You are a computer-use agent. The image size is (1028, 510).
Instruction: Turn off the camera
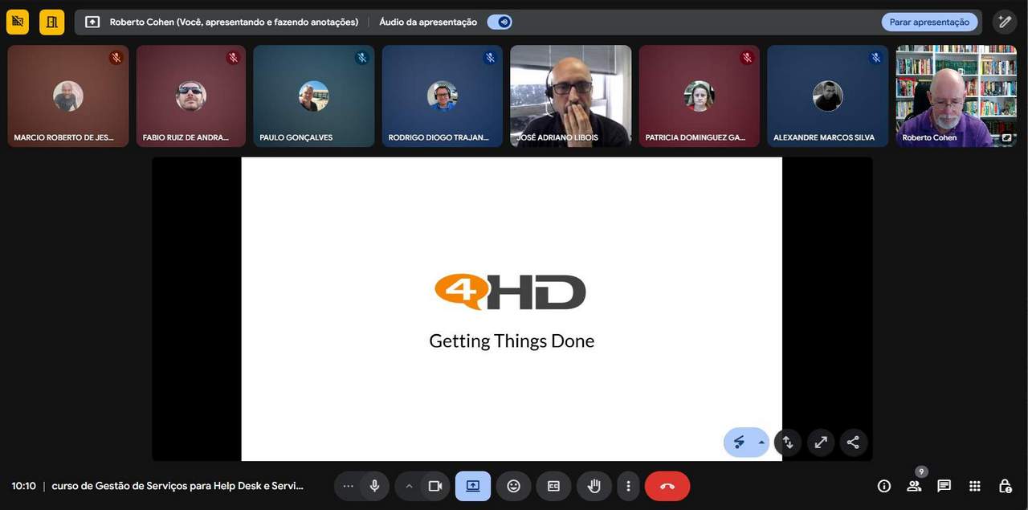(435, 486)
